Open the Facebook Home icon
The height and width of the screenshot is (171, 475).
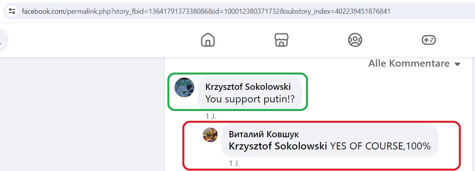(208, 40)
